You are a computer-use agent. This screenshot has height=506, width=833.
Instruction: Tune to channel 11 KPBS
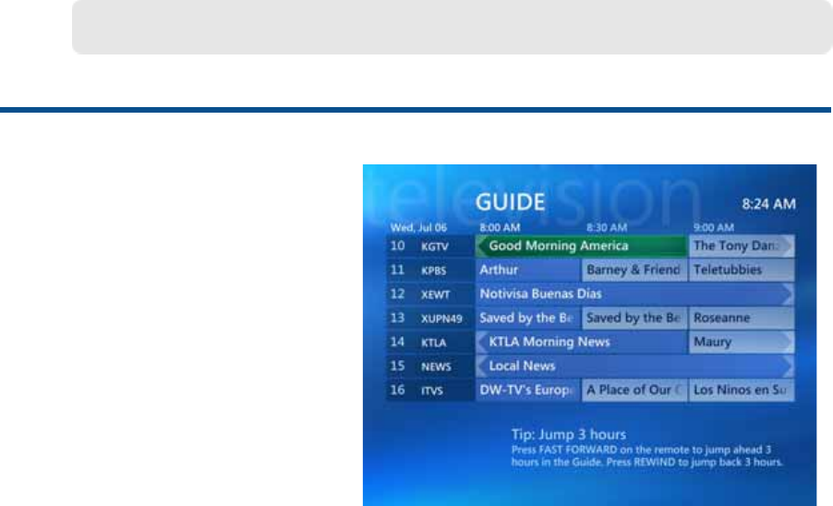pos(430,270)
